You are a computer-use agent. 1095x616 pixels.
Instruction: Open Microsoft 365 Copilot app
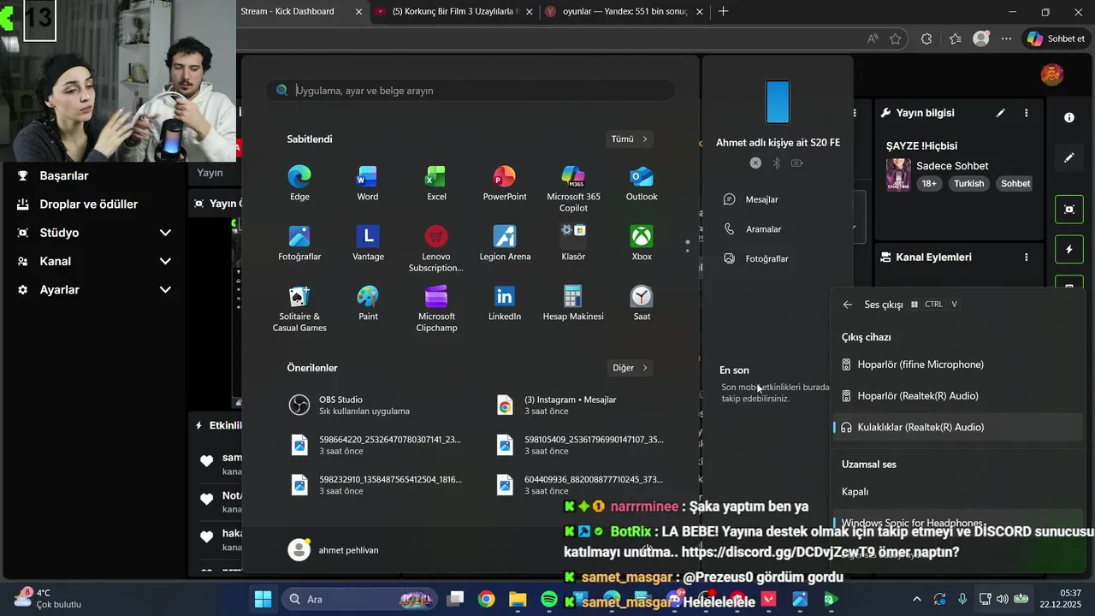[x=573, y=188]
